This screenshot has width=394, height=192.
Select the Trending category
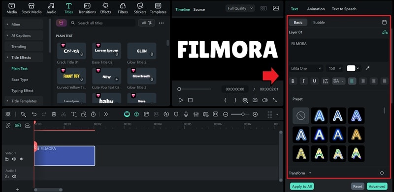click(x=24, y=46)
